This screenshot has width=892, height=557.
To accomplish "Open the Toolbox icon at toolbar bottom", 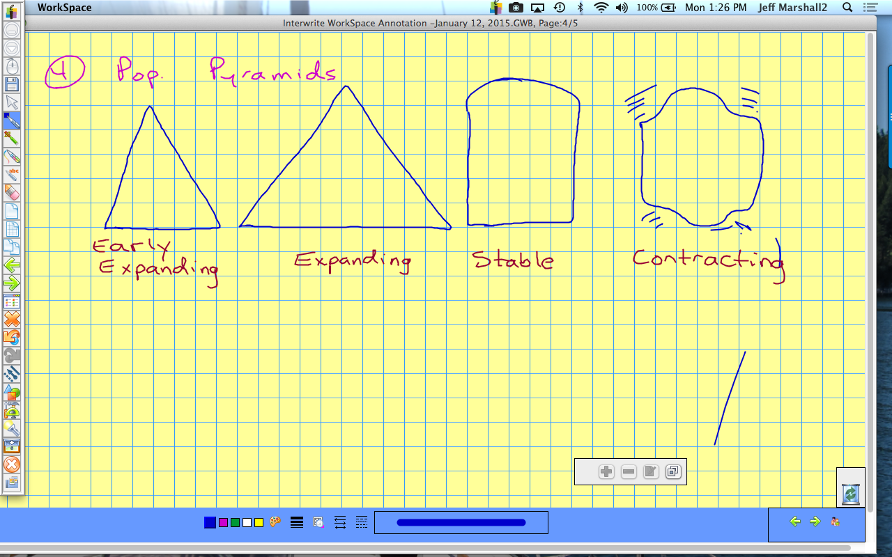I will coord(12,483).
